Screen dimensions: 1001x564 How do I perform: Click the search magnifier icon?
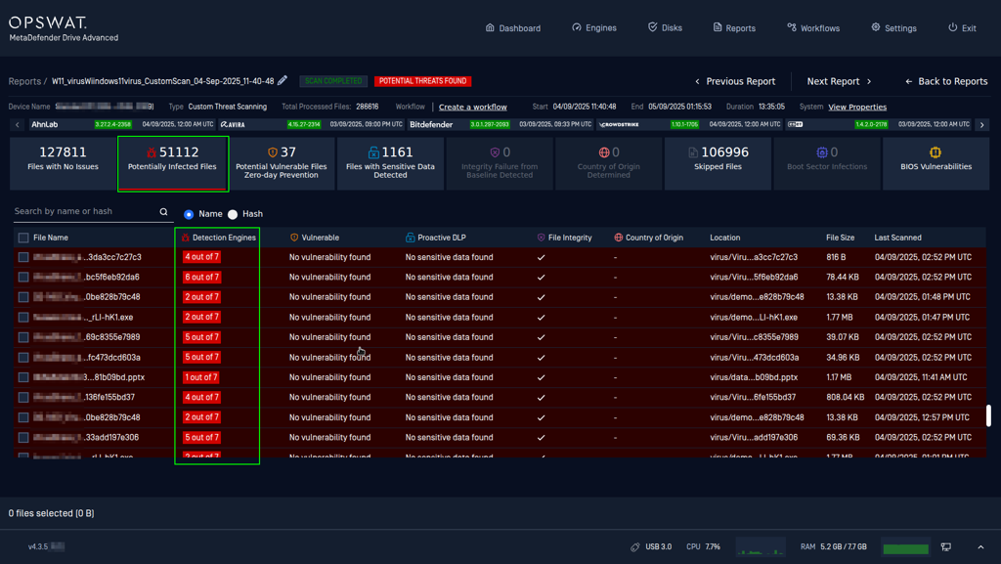[x=163, y=212]
